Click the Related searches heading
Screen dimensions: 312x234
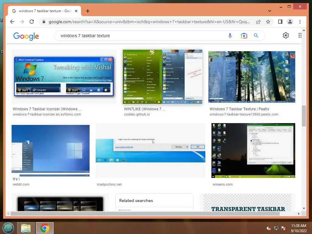136,200
